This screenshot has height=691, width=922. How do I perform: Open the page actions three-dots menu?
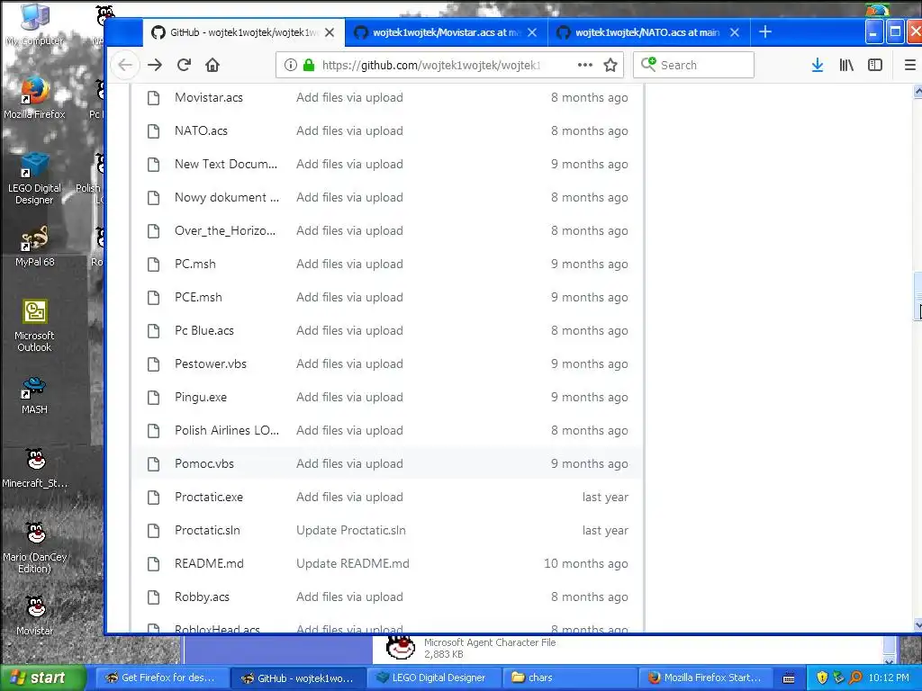coord(585,65)
